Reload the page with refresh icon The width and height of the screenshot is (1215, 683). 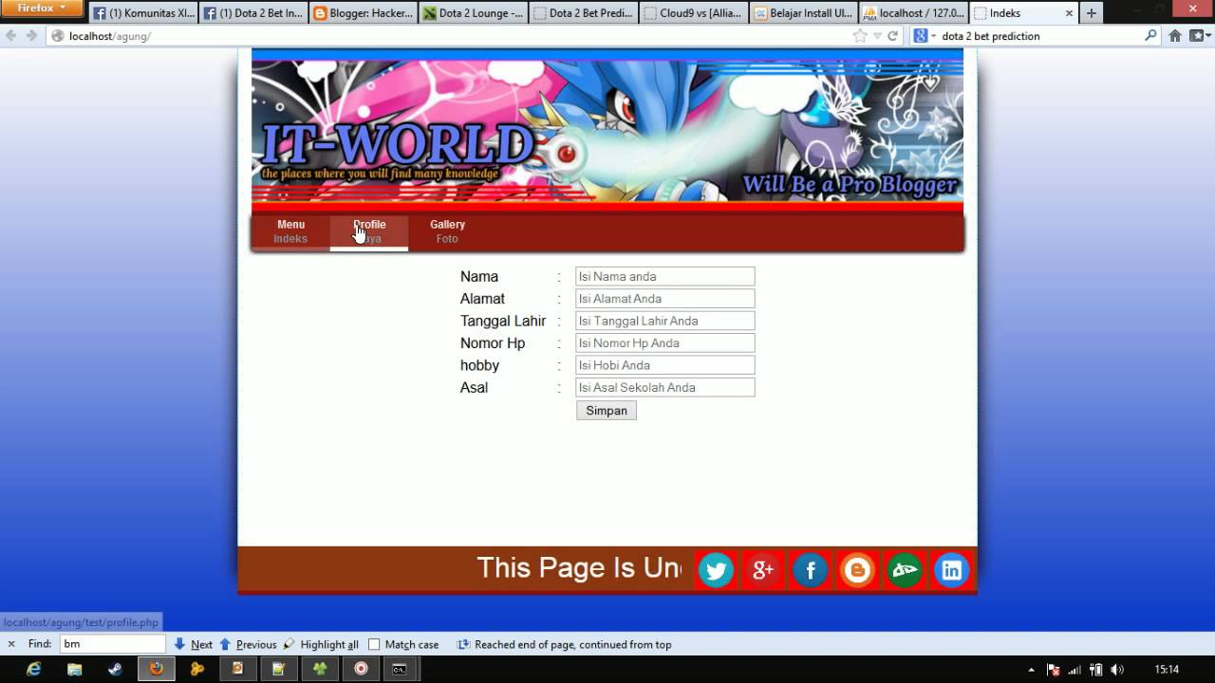pyautogui.click(x=892, y=36)
